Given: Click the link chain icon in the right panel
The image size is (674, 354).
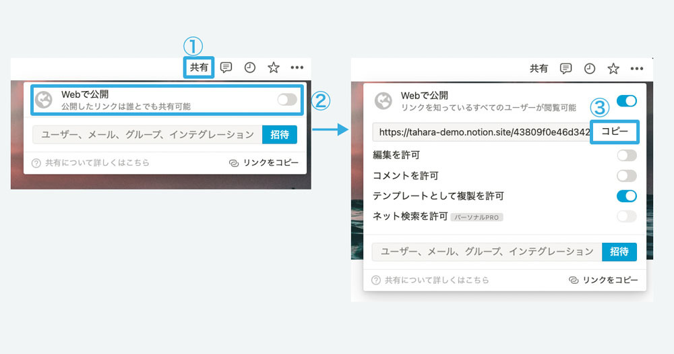Looking at the screenshot, I should tap(574, 281).
